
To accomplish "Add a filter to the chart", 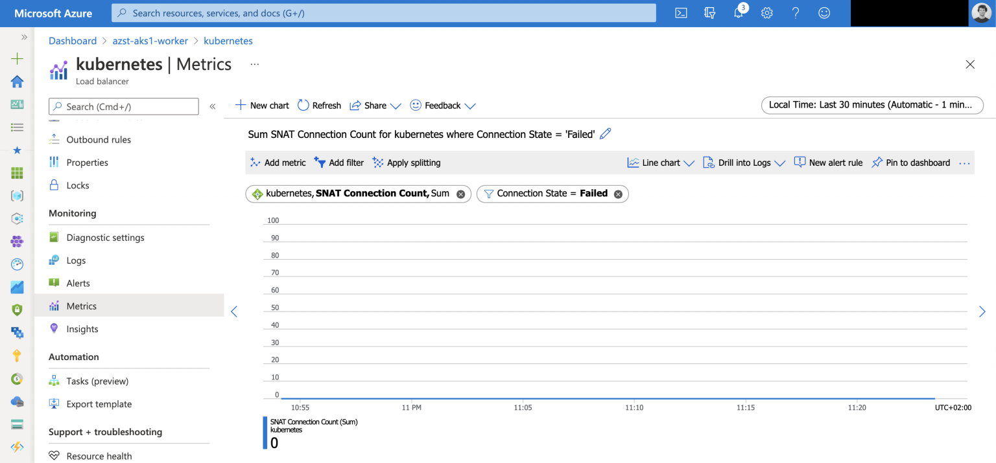I will point(338,163).
